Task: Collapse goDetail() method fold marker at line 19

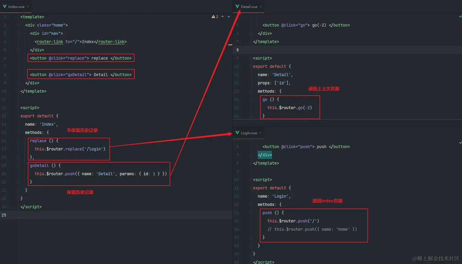Action: [18, 165]
